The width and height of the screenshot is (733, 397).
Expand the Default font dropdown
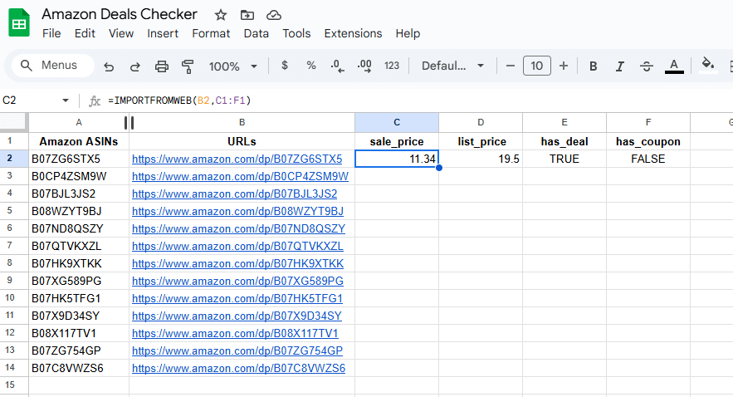pos(452,66)
